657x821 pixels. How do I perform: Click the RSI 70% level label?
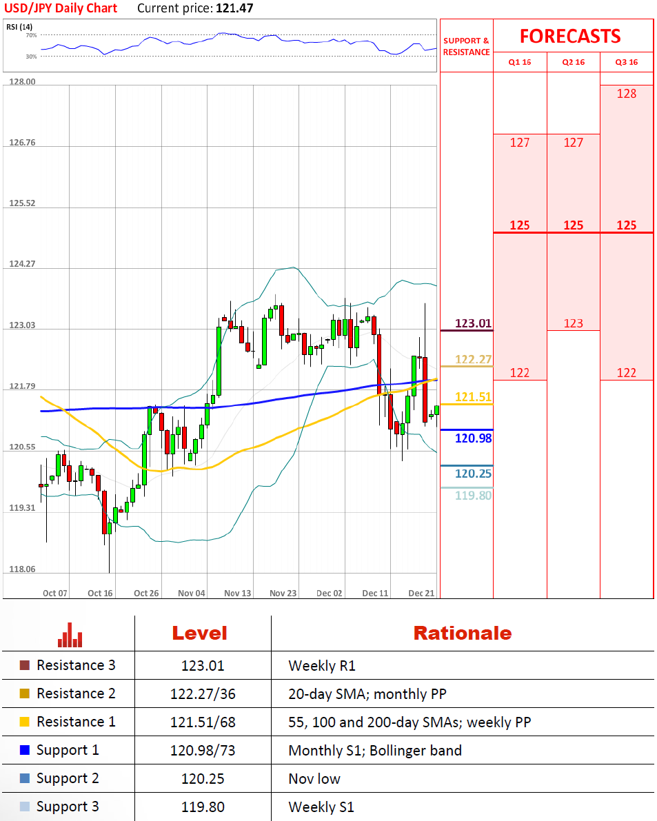[x=32, y=35]
